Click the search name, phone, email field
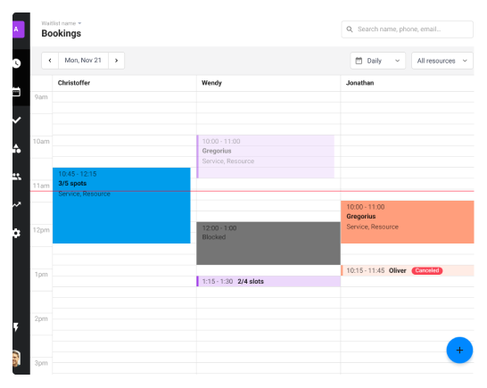The image size is (487, 388). pos(408,29)
